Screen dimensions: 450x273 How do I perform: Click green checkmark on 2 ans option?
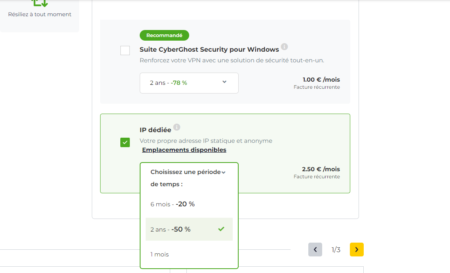221,229
